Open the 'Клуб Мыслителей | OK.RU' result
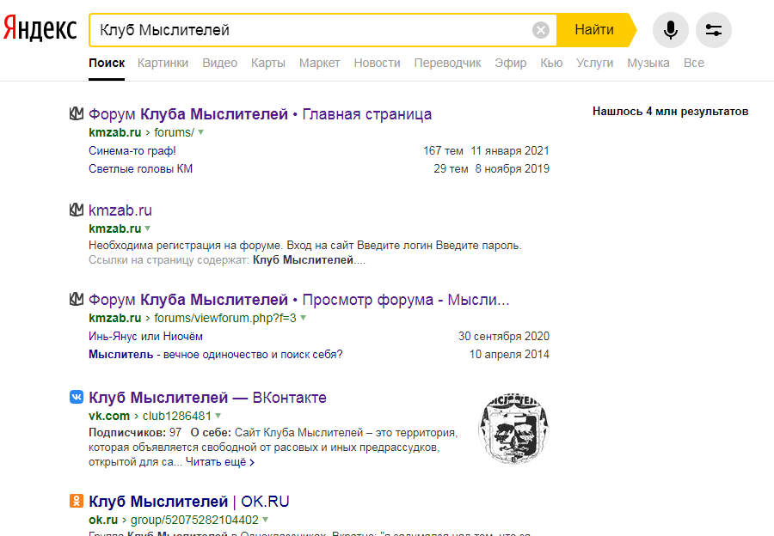This screenshot has height=536, width=774. [x=189, y=502]
